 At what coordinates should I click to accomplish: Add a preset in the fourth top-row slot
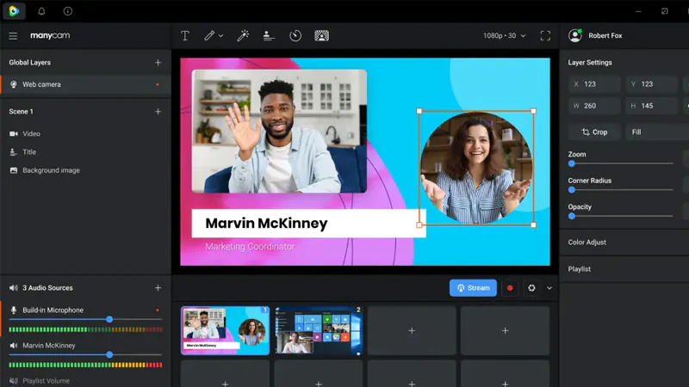click(x=505, y=330)
